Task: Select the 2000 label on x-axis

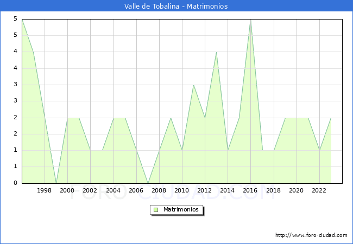Action: [67, 190]
